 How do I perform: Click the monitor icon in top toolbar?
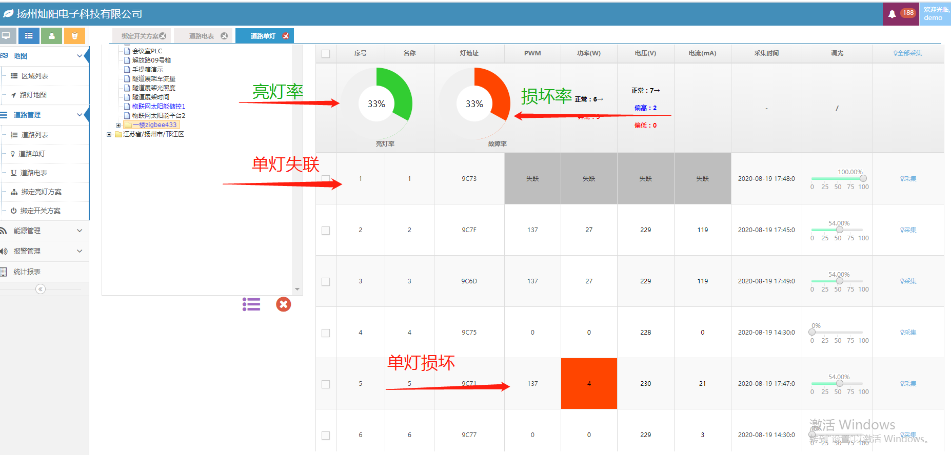click(x=7, y=36)
